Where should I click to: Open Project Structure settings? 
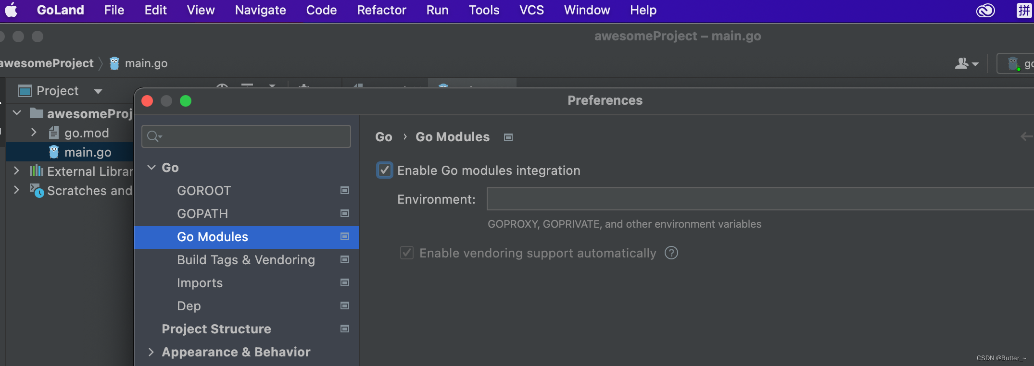pos(216,329)
